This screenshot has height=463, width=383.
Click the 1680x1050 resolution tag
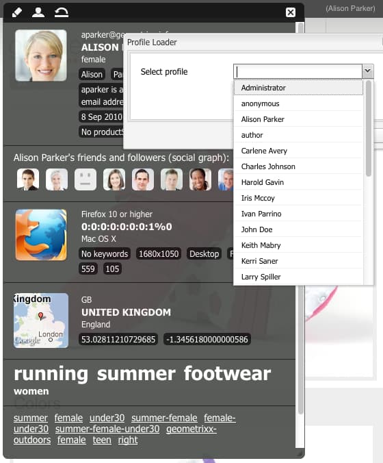tap(159, 253)
